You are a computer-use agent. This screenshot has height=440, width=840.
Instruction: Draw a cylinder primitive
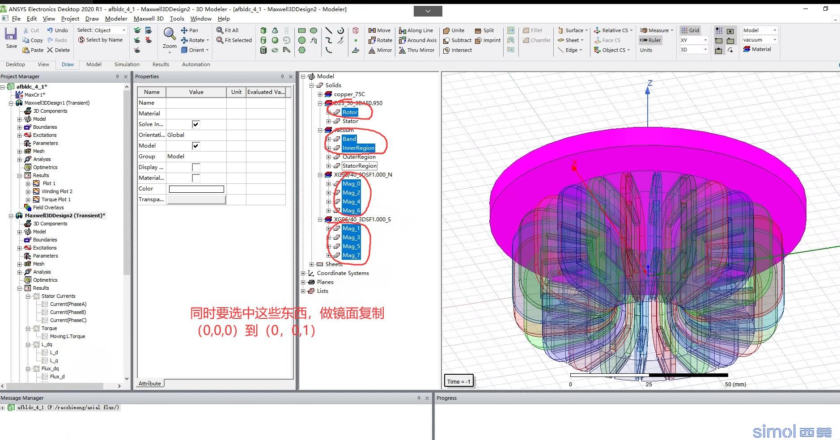click(x=263, y=40)
